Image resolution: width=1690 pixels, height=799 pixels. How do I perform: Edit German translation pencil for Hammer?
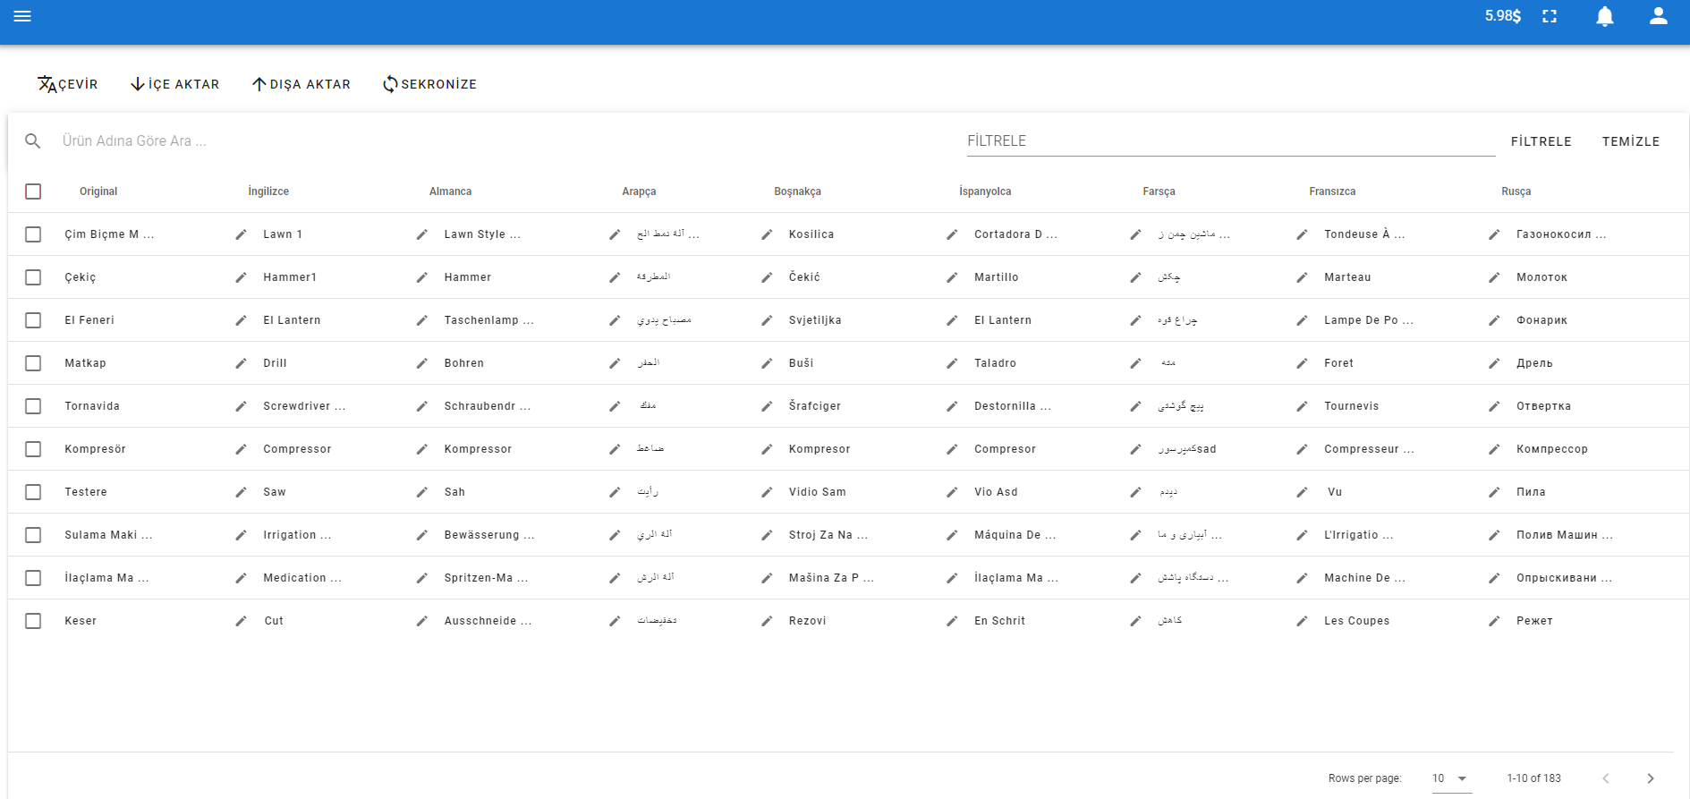(421, 277)
